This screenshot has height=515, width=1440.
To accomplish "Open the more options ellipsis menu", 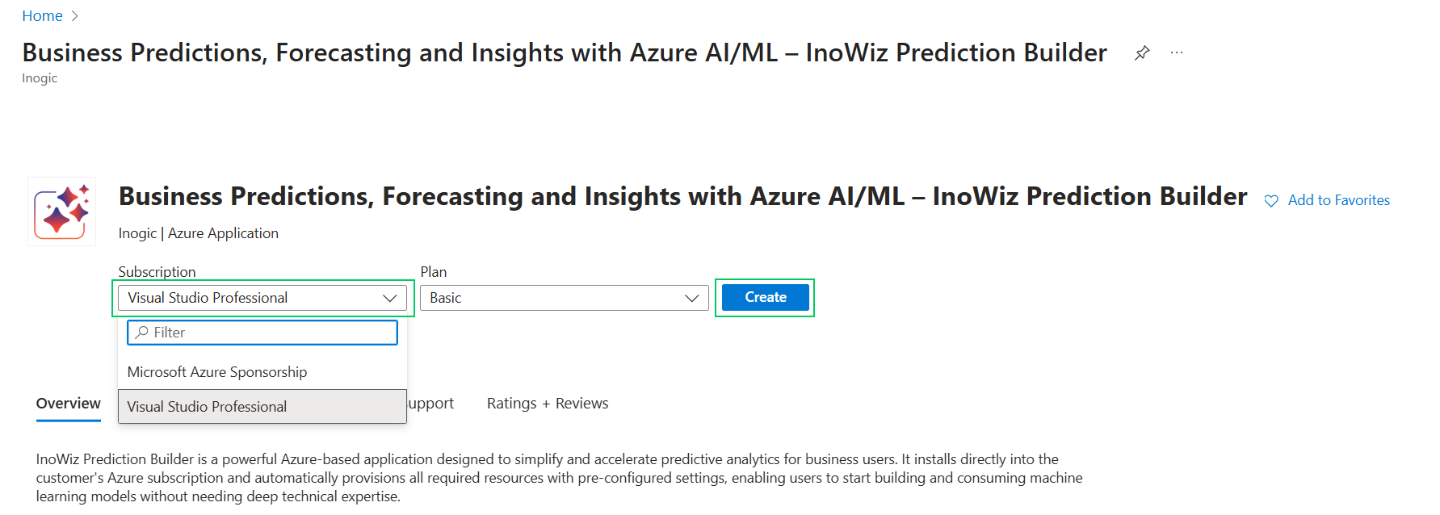I will [x=1177, y=53].
